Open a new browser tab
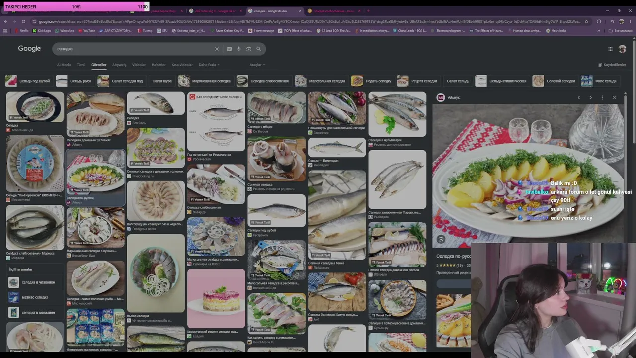The height and width of the screenshot is (358, 636). tap(368, 11)
